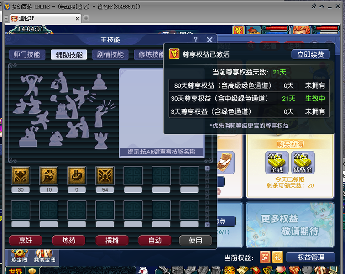The height and width of the screenshot is (274, 345).
Task: Click the 25万 金钱 gold reward icon
Action: 277,163
